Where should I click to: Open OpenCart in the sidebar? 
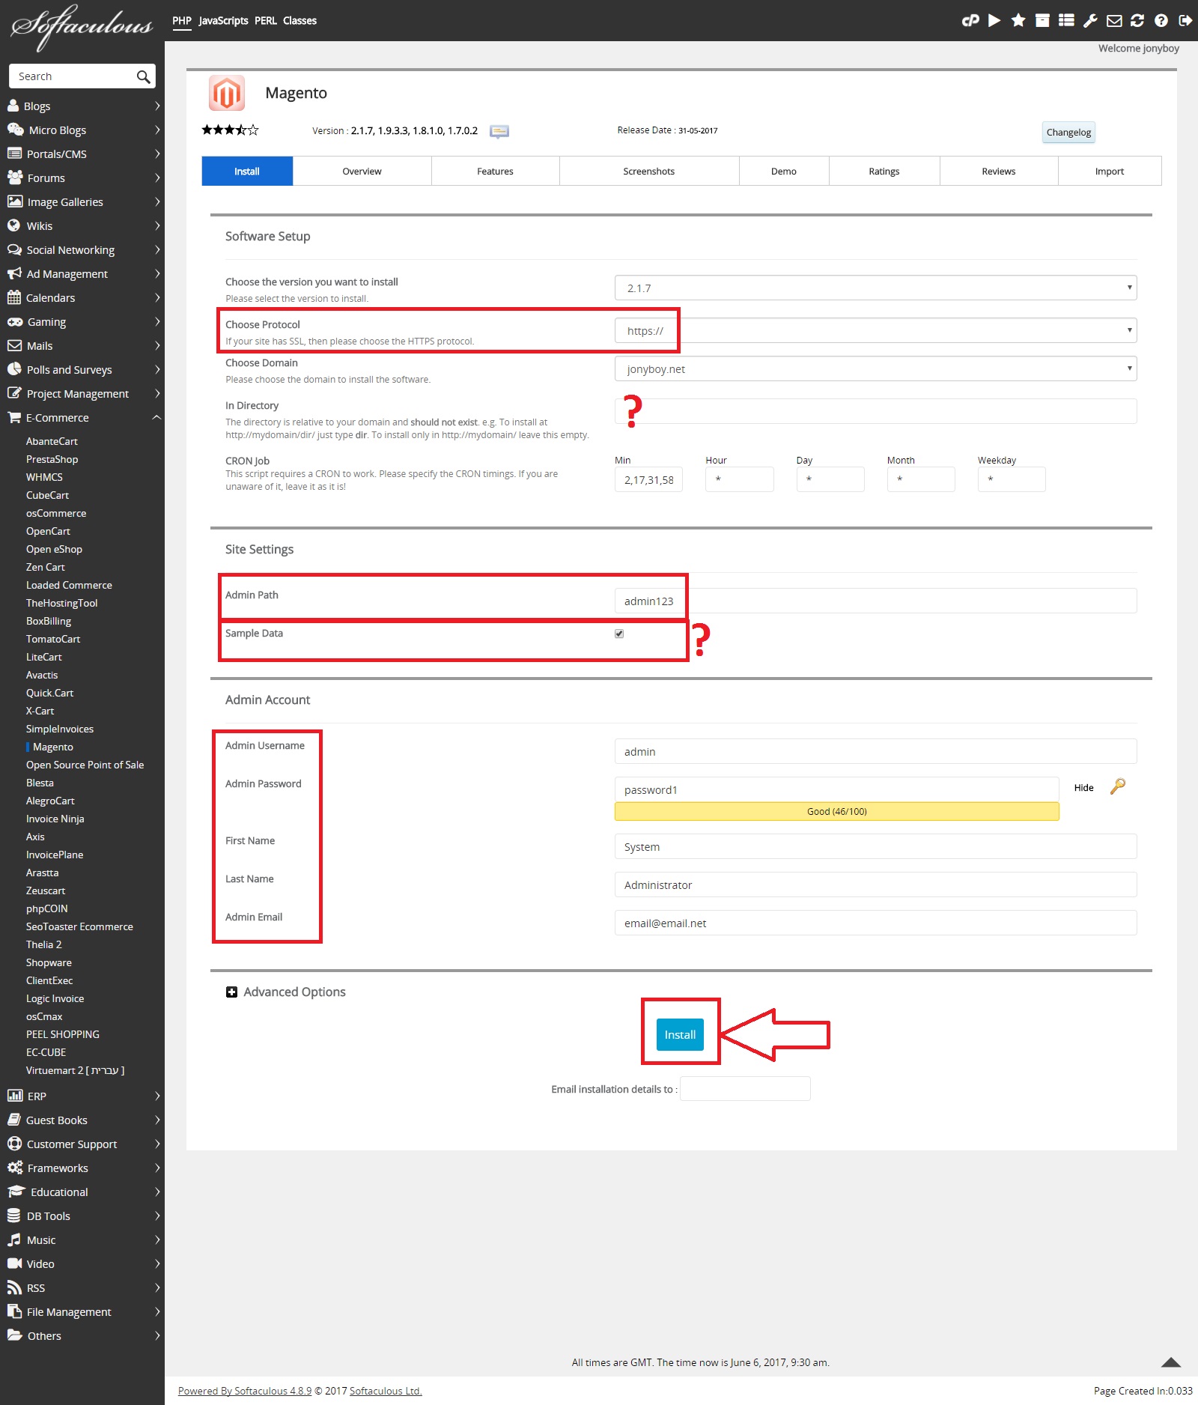48,531
